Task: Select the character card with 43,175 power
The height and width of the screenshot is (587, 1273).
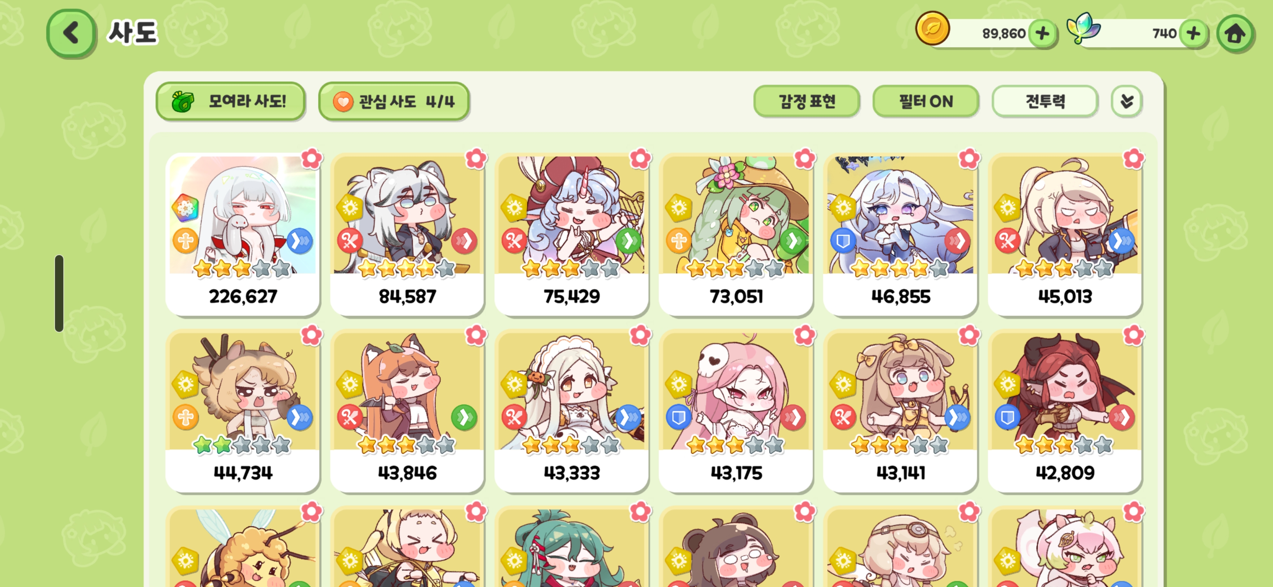Action: 736,411
